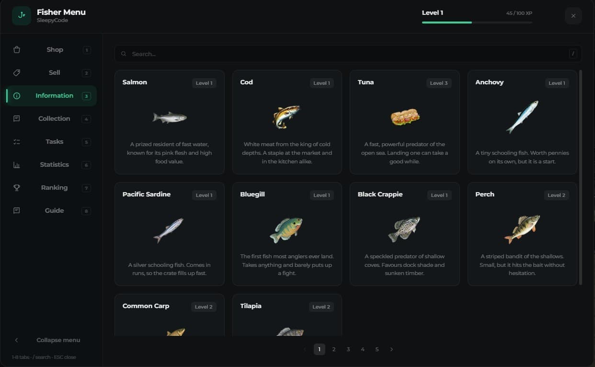This screenshot has height=367, width=595.
Task: Close the Fisher Menu window
Action: (573, 16)
